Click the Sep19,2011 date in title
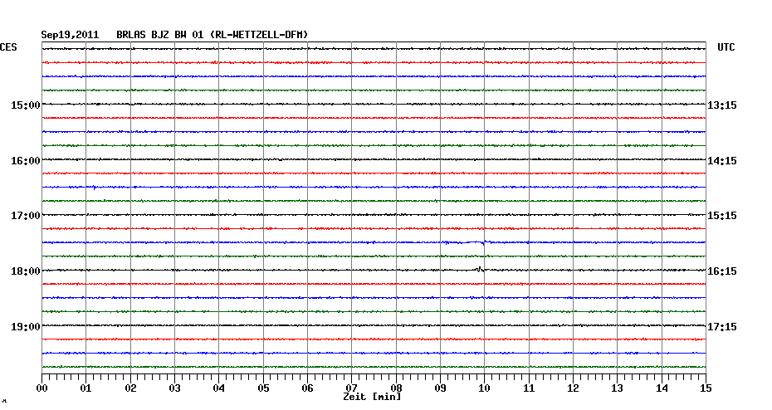Viewport: 772px width, 410px height. click(70, 35)
